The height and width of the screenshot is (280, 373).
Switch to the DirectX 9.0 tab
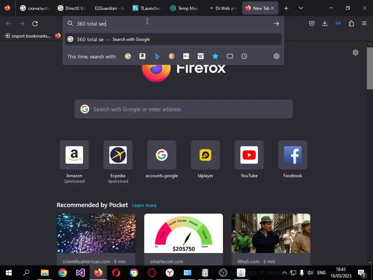(72, 8)
